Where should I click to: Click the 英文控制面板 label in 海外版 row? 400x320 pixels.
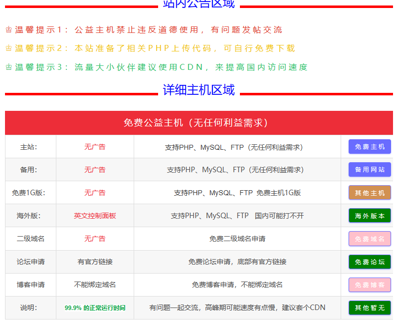pyautogui.click(x=95, y=215)
